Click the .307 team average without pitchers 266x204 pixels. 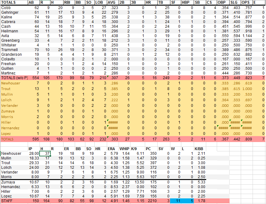tap(114, 78)
